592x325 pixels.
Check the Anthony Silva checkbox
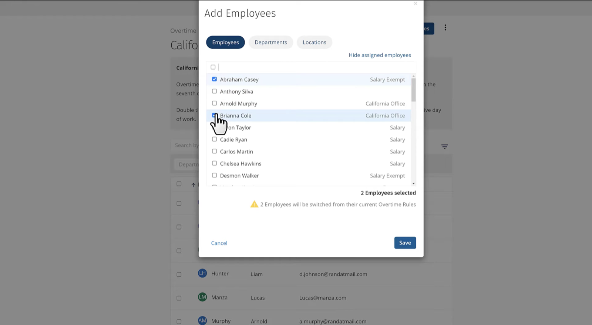click(x=214, y=91)
